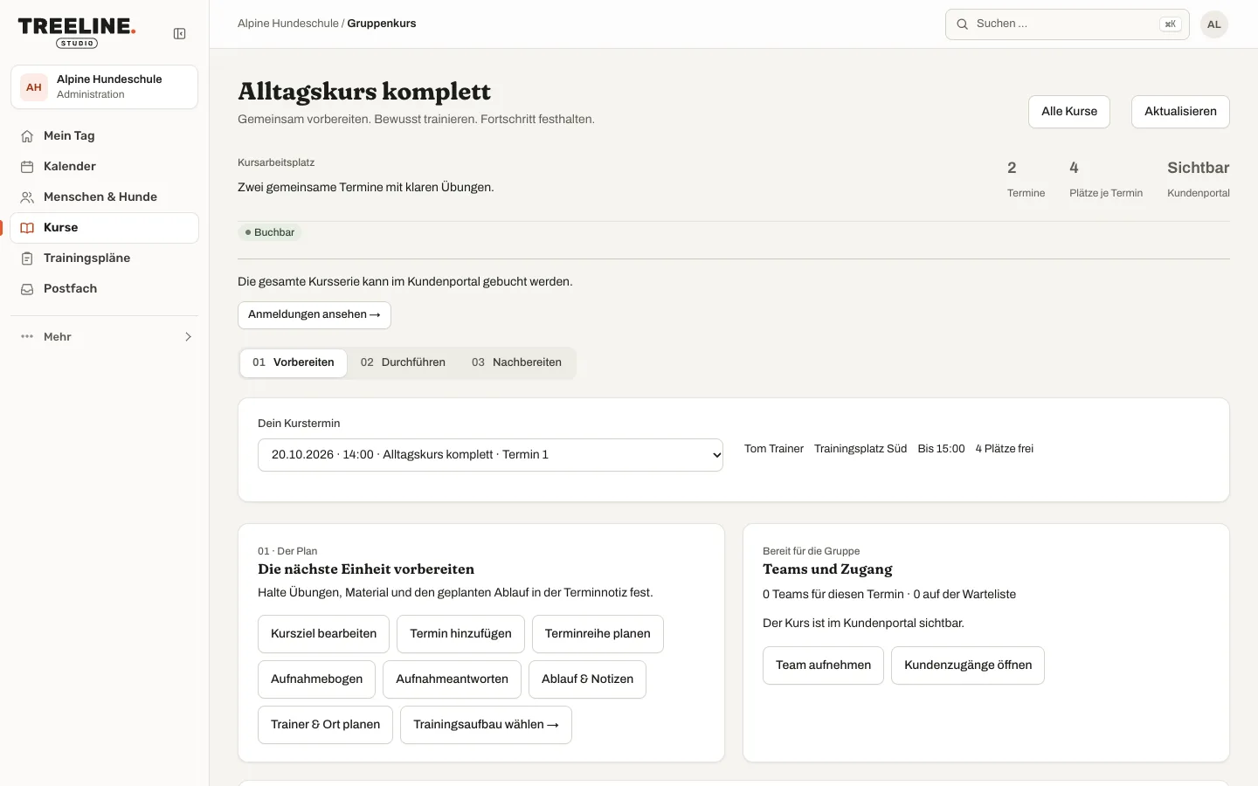
Task: Click Trainer & Ort planen
Action: [x=325, y=725]
